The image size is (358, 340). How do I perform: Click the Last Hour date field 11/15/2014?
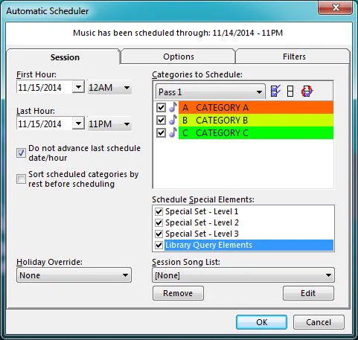(x=45, y=124)
